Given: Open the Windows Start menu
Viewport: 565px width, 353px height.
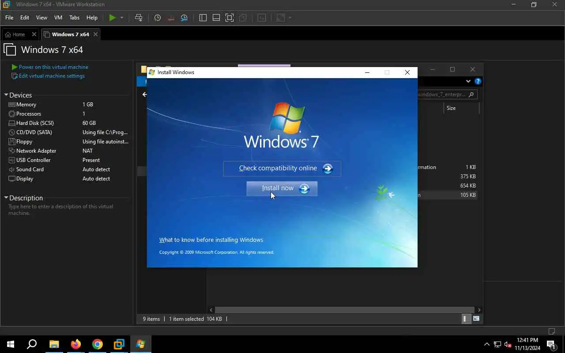Looking at the screenshot, I should [11, 344].
